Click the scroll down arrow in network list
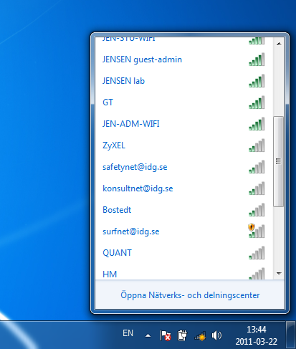 279,274
